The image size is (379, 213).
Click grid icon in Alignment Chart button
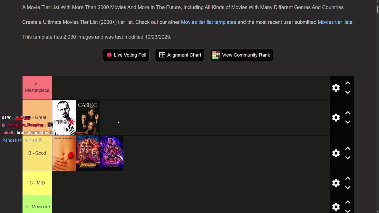click(x=162, y=55)
